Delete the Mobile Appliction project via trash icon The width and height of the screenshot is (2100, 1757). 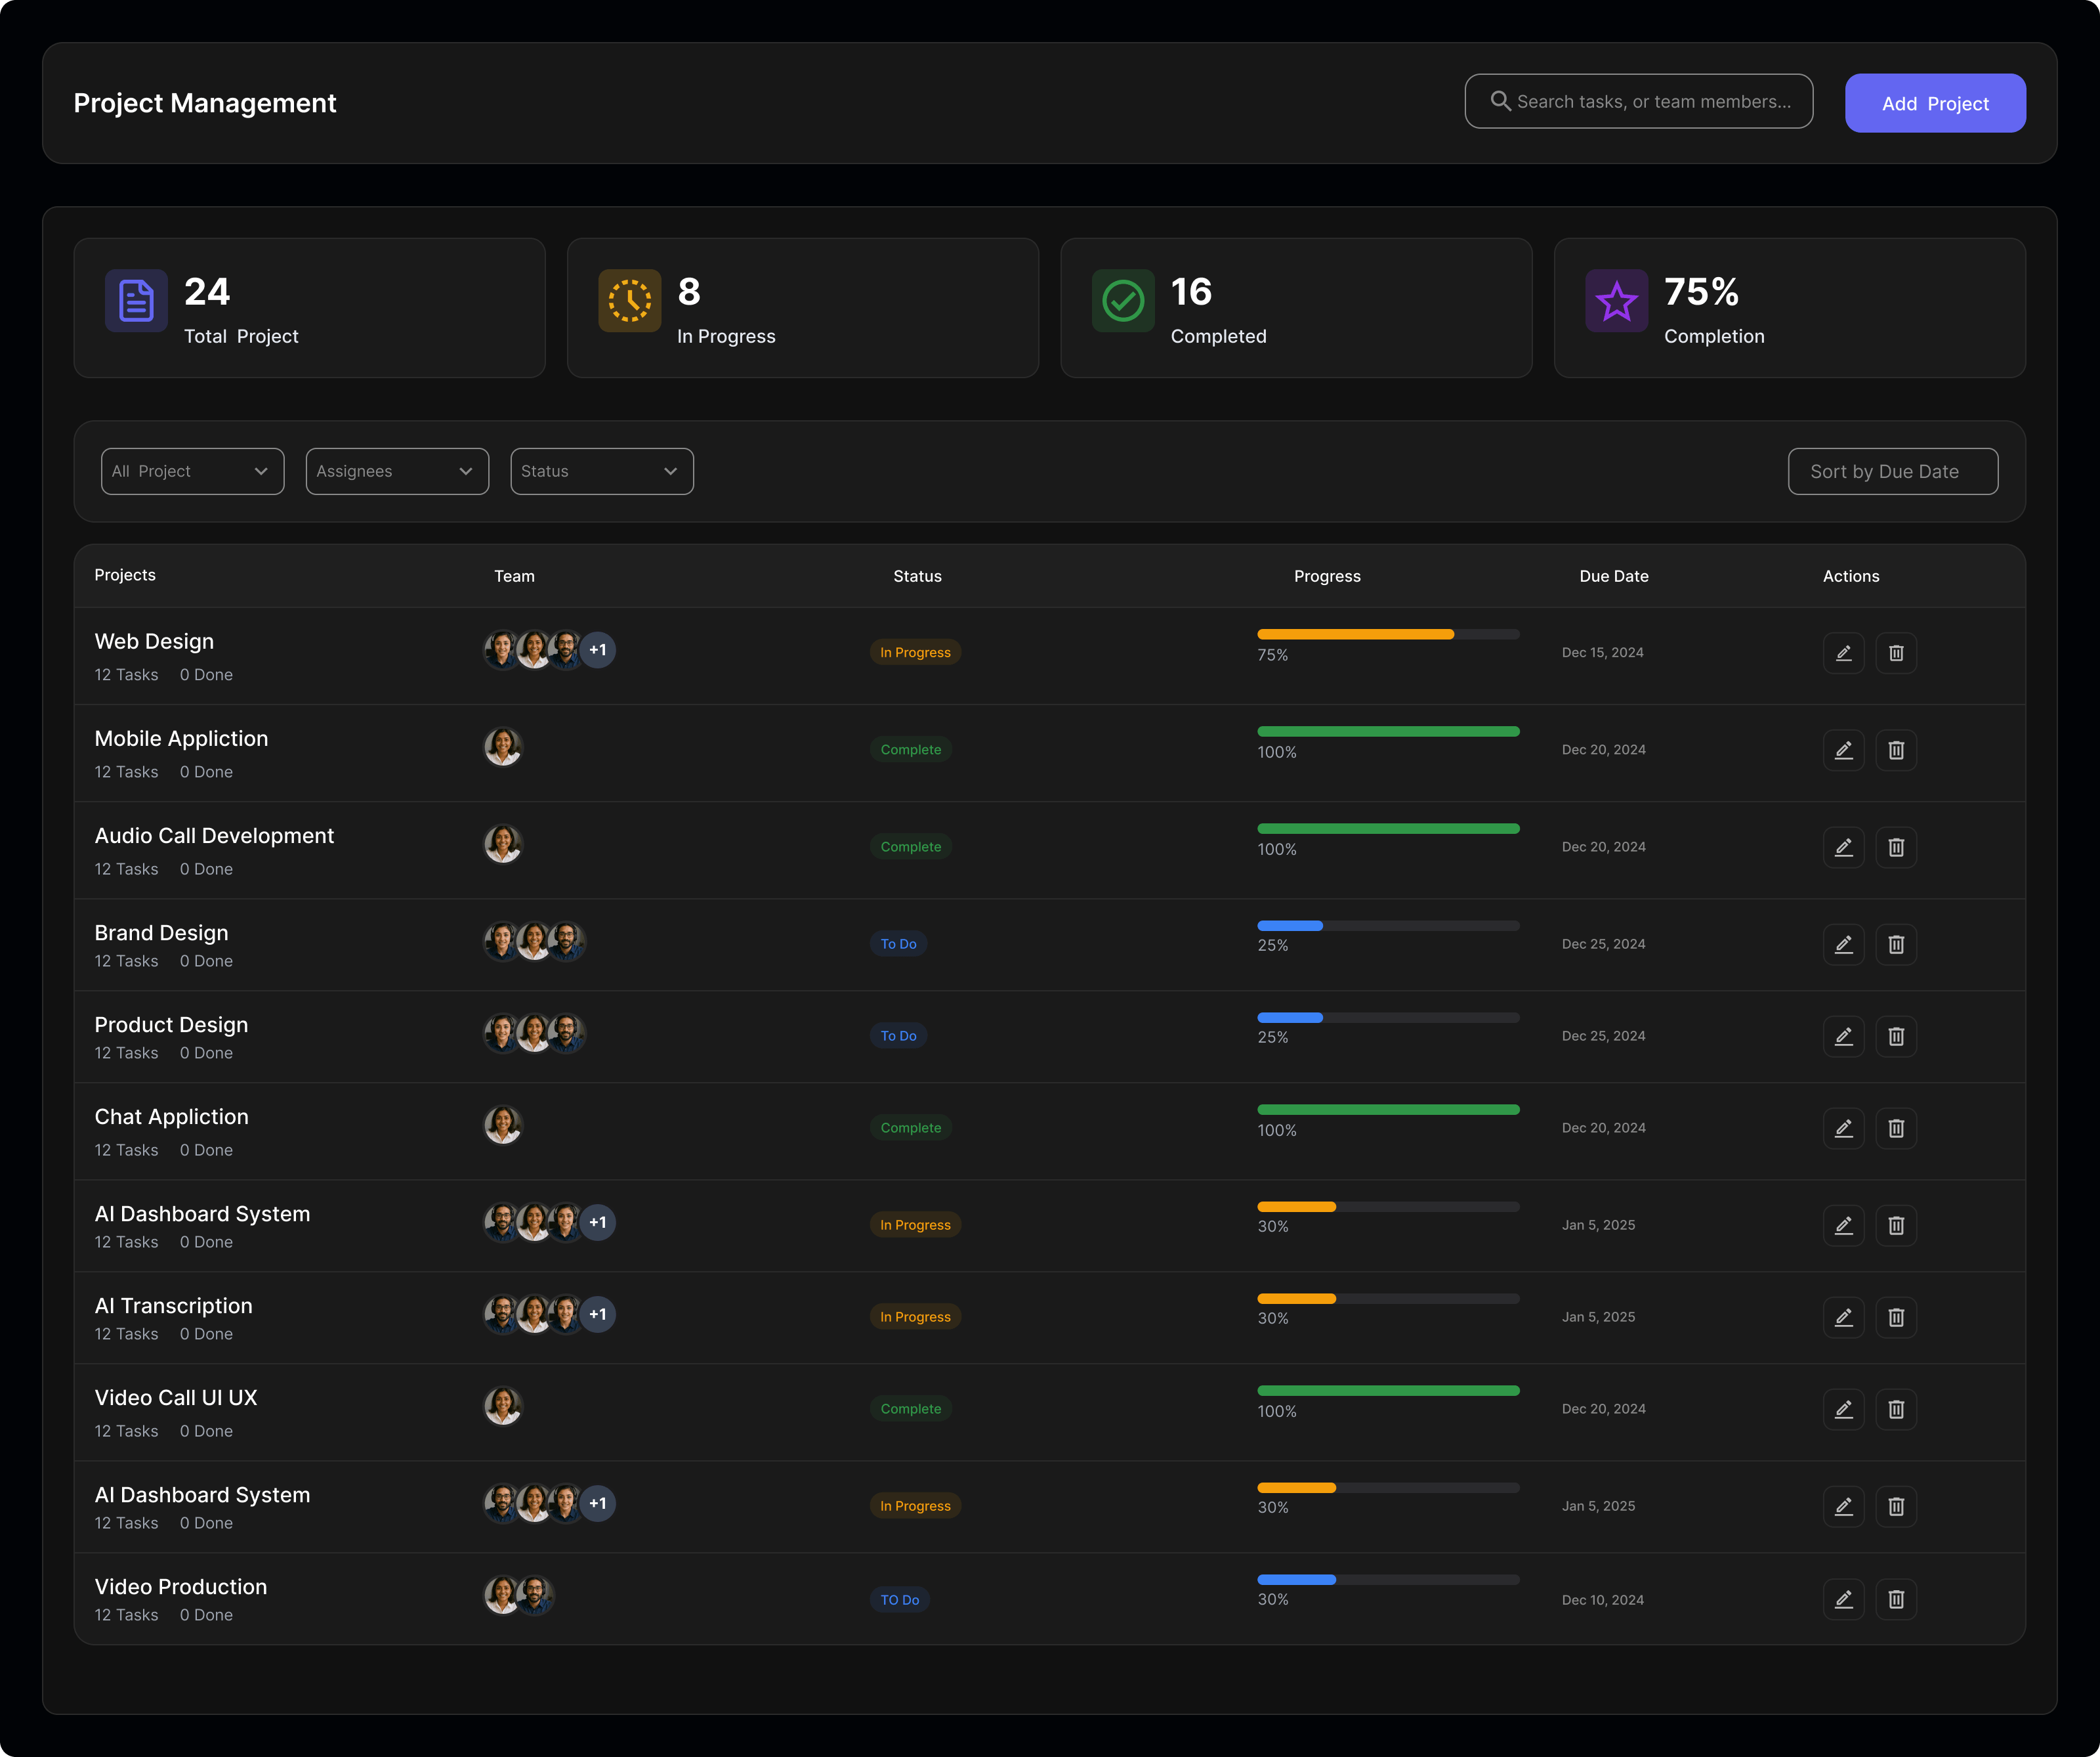tap(1895, 750)
